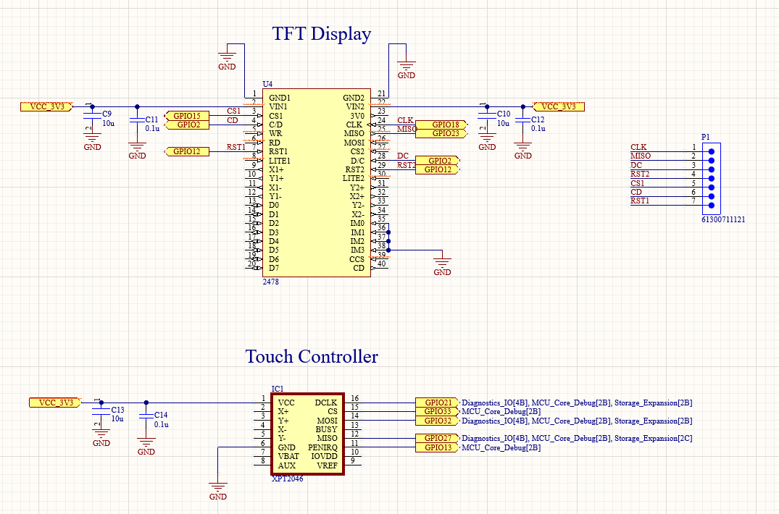Image resolution: width=779 pixels, height=514 pixels.
Task: Select the U4 display component body
Action: coord(317,182)
